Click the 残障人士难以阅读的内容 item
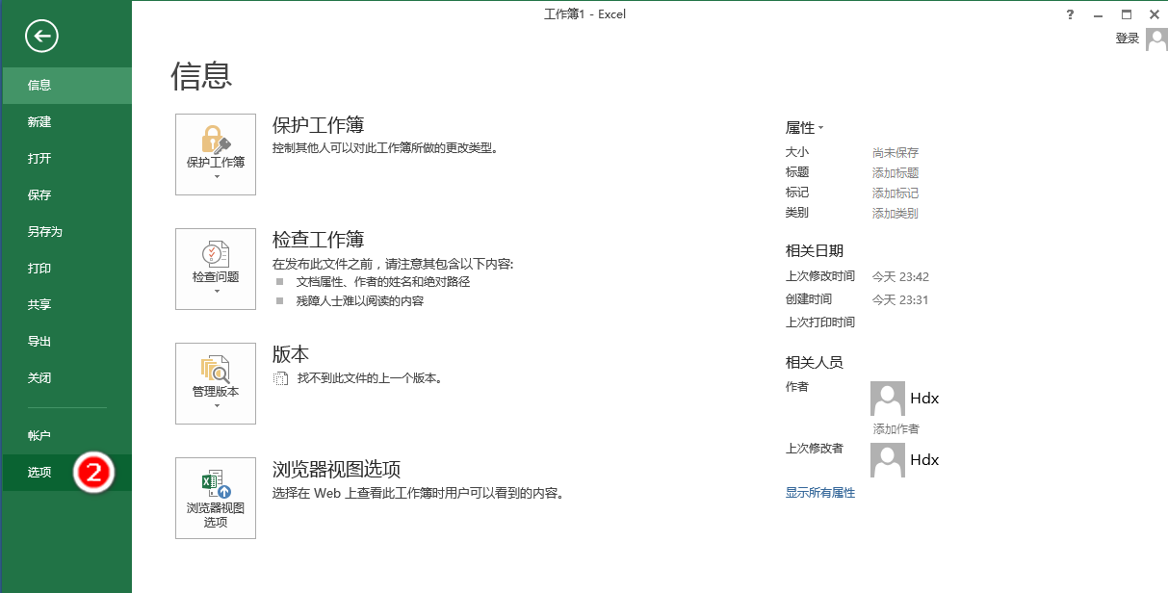1168x593 pixels. click(360, 301)
